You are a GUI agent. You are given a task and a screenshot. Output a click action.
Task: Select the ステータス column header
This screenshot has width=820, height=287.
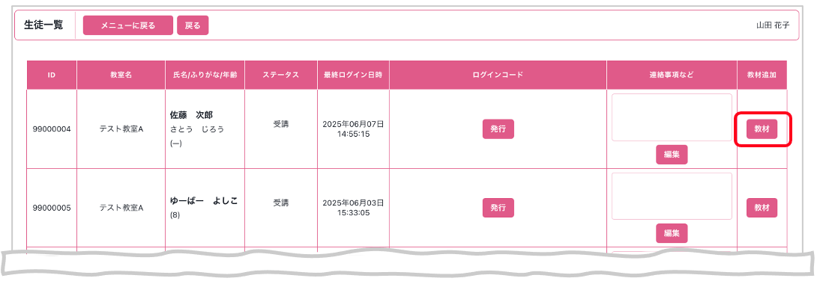pyautogui.click(x=281, y=75)
